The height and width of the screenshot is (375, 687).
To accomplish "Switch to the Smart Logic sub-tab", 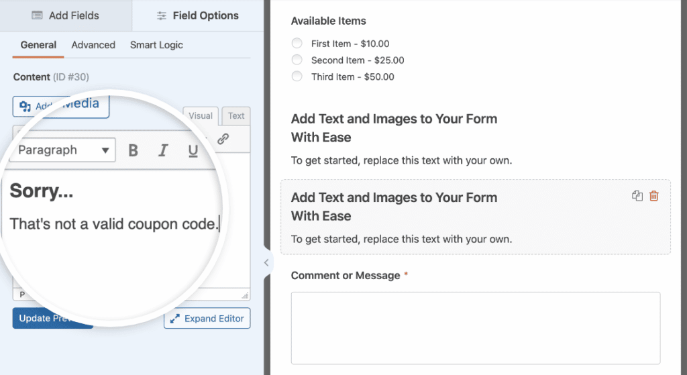I will point(156,45).
